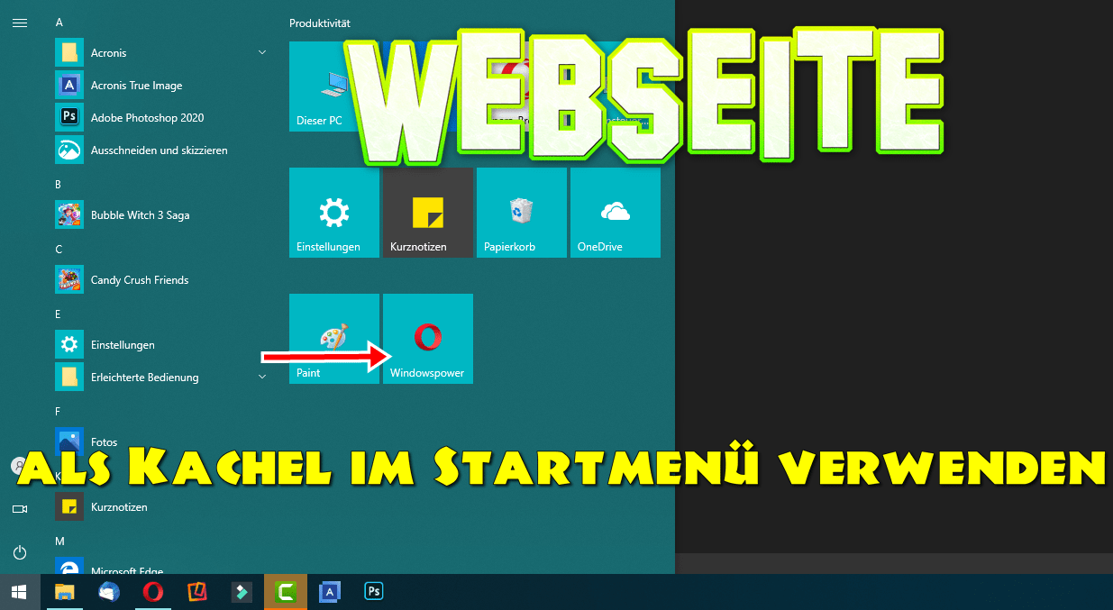Open the Einstellungen gear tile
Viewport: 1113px width, 610px height.
tap(334, 213)
